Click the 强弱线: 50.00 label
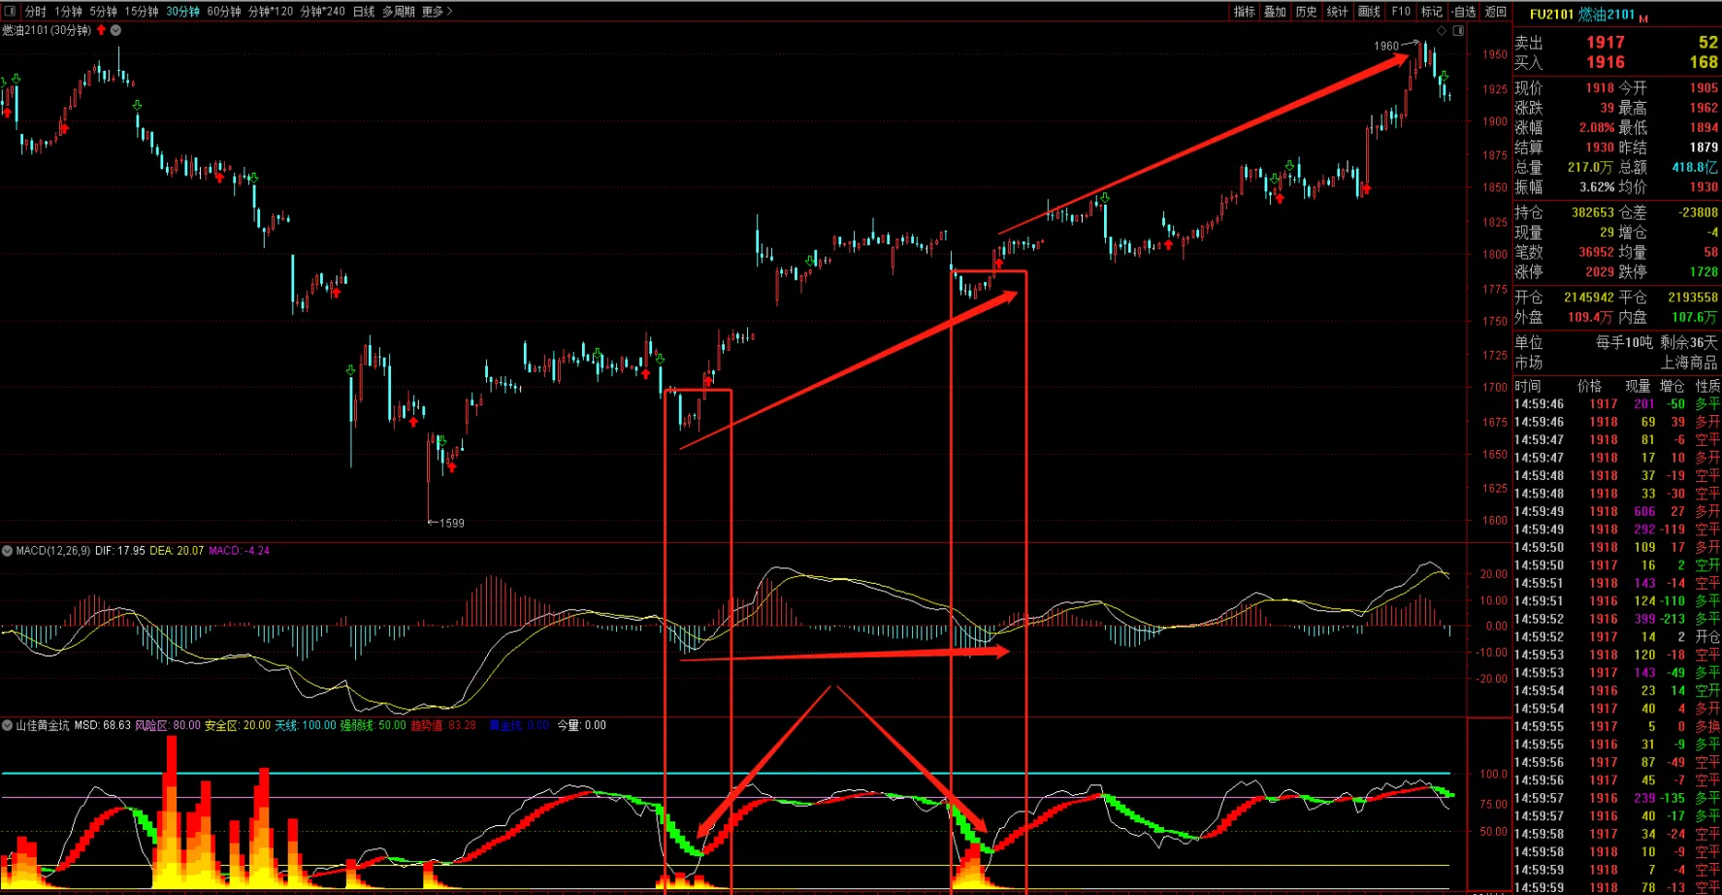Image resolution: width=1722 pixels, height=895 pixels. click(x=373, y=725)
